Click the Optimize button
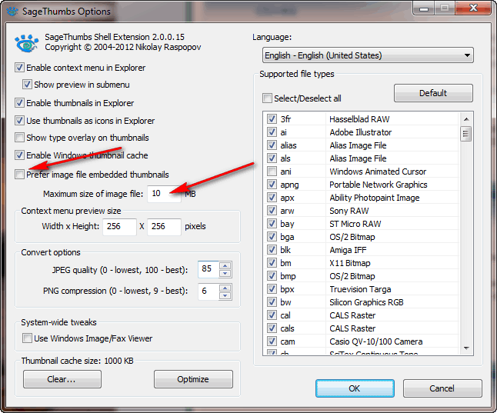497x413 pixels. pos(193,379)
